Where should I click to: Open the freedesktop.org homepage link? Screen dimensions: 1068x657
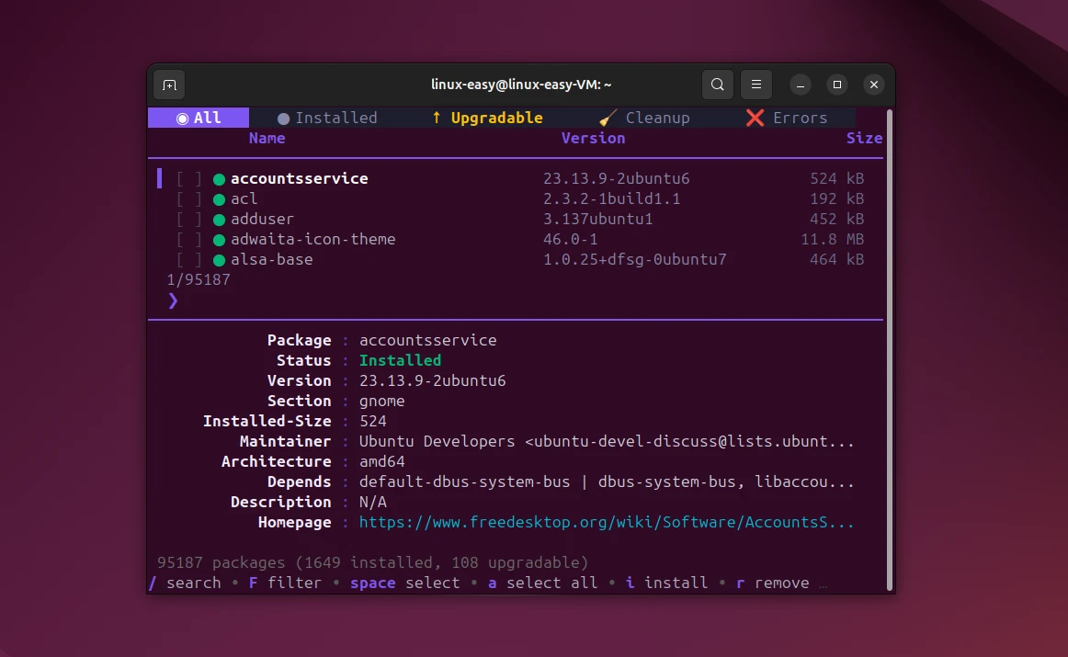tap(607, 523)
